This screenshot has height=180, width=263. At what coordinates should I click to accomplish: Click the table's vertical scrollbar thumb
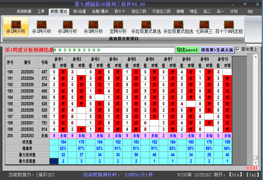click(256, 158)
